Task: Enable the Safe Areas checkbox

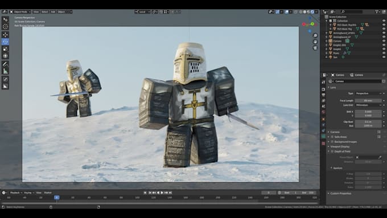Action: (x=332, y=137)
